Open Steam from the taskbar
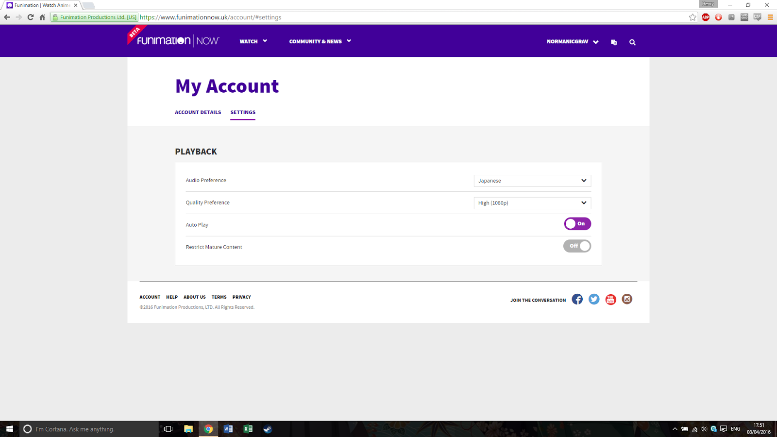 [268, 429]
